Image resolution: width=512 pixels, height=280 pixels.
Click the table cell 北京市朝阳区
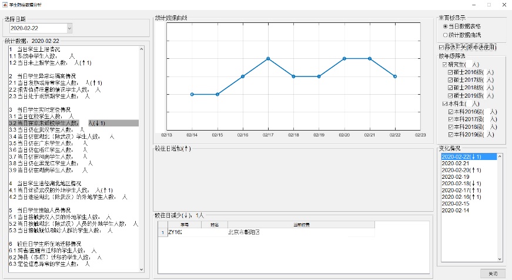pyautogui.click(x=244, y=232)
